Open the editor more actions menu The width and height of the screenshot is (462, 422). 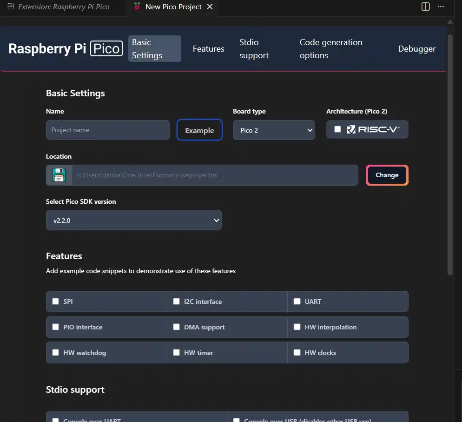click(x=441, y=7)
